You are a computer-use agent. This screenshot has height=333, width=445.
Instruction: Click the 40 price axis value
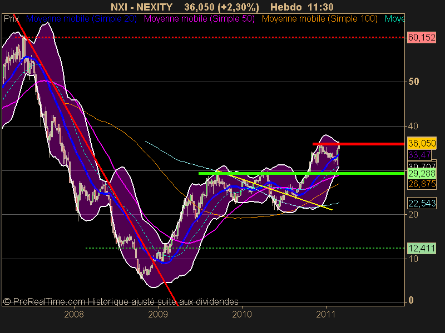tap(413, 127)
